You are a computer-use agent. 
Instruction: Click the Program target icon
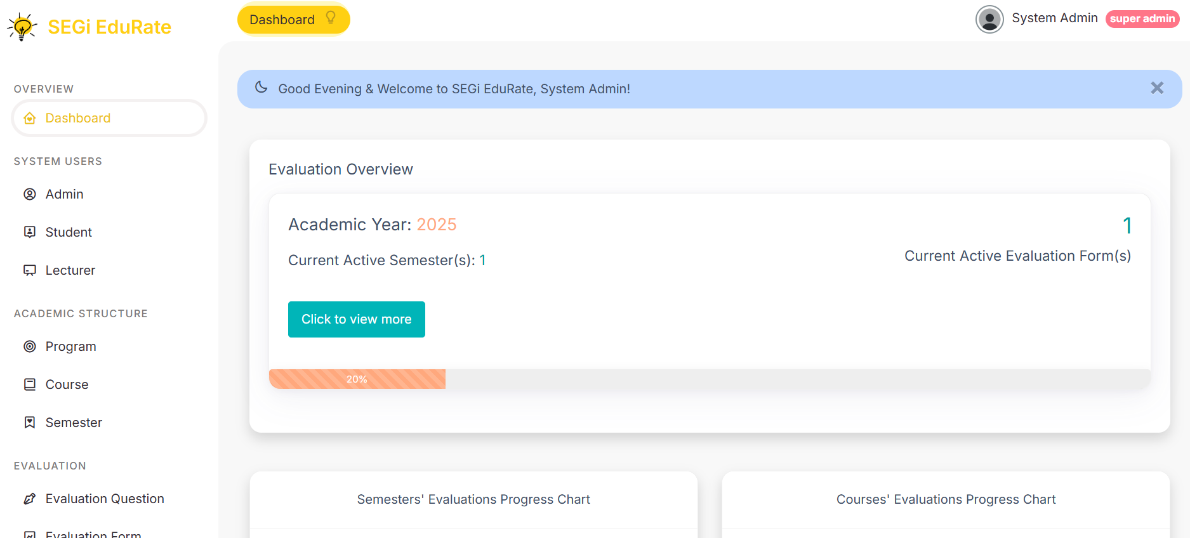click(30, 346)
